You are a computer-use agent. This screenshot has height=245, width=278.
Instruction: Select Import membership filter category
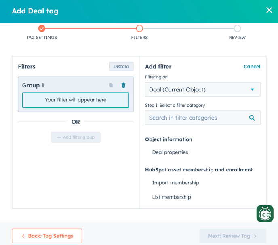click(x=175, y=183)
